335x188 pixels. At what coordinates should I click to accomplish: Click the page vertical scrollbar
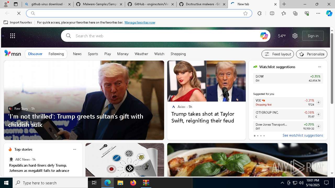332,68
